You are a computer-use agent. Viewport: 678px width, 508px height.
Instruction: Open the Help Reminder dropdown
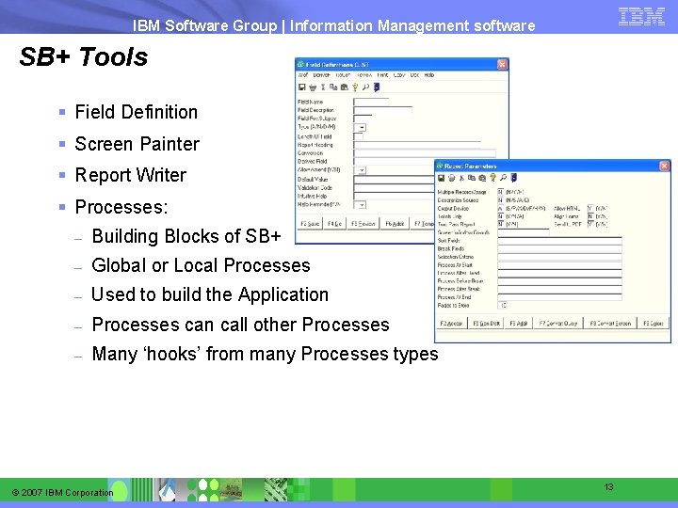point(362,205)
